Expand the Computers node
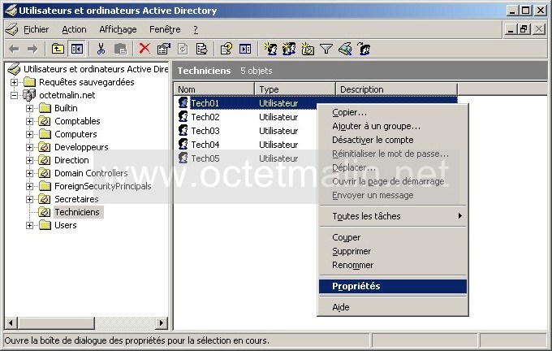 pos(29,134)
